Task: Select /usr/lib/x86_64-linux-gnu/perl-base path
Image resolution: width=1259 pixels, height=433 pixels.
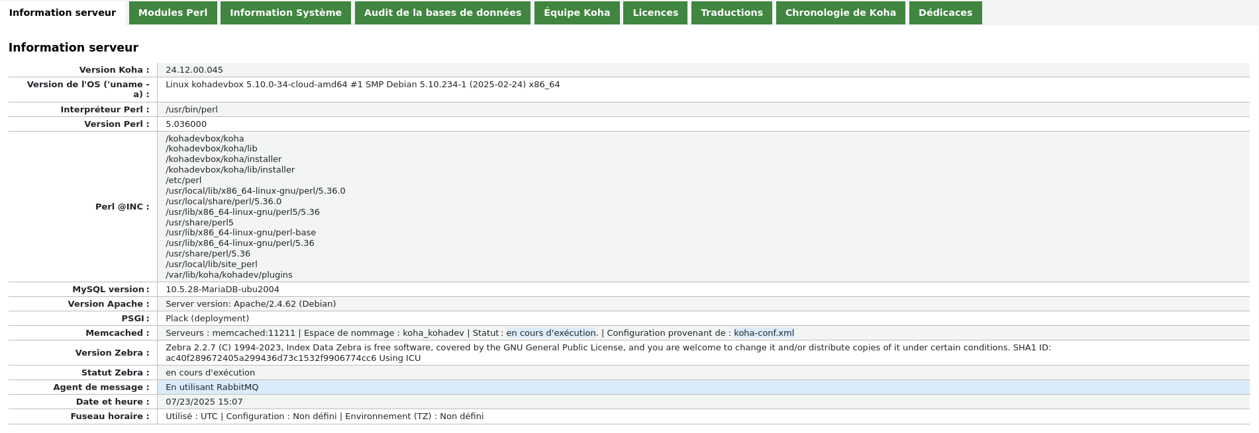Action: (x=240, y=233)
